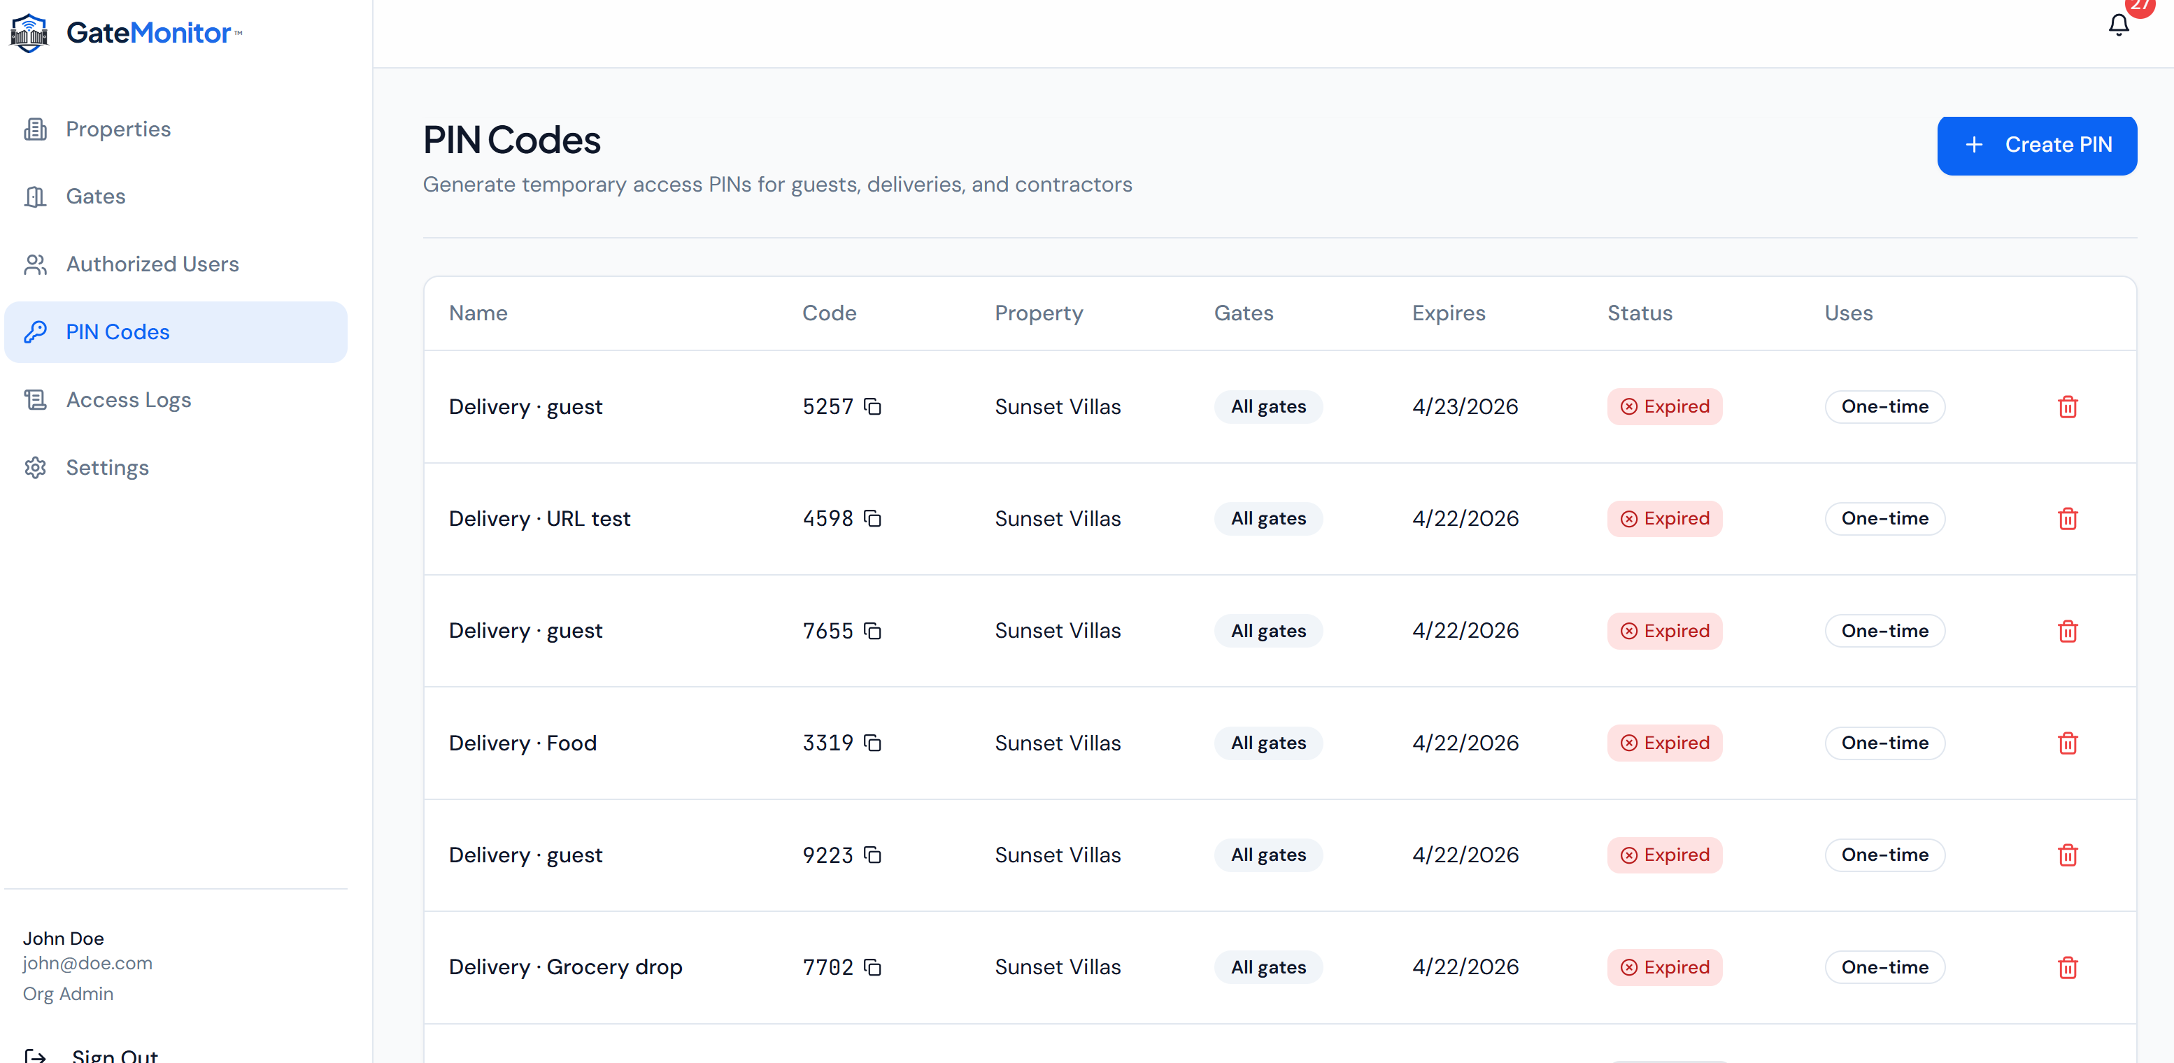Delete the PIN with code 9223
2174x1063 pixels.
(2068, 855)
